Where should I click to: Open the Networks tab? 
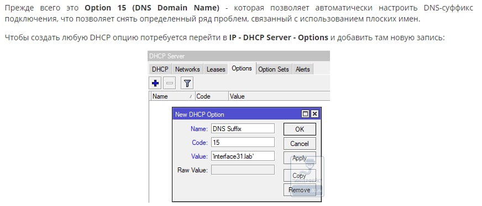pos(187,69)
